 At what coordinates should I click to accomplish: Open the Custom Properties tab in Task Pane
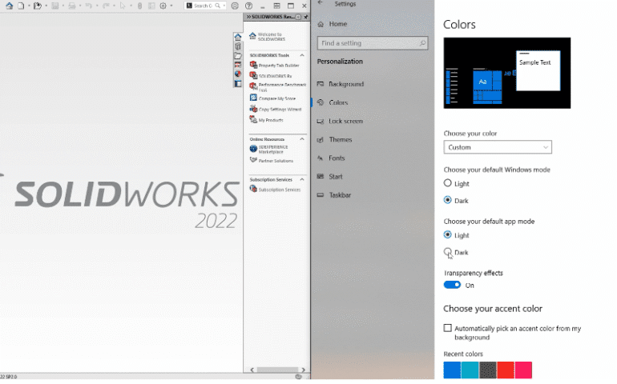click(238, 83)
